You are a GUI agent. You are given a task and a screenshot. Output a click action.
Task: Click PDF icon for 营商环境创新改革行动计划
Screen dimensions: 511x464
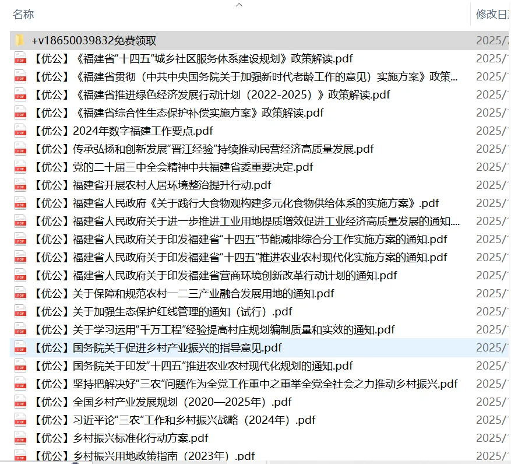pyautogui.click(x=20, y=276)
